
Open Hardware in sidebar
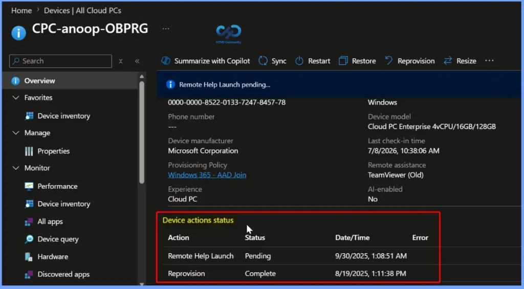53,257
